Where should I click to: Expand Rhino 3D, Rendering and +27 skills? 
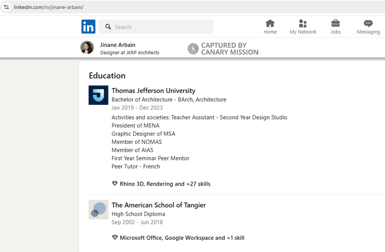[165, 184]
